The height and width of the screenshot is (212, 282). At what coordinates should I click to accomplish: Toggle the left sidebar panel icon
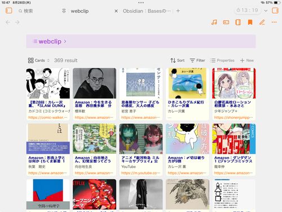coord(8,11)
